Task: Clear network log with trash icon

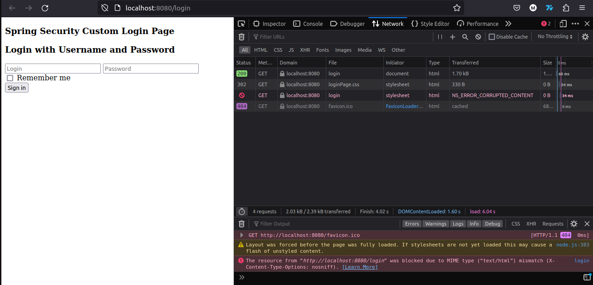Action: [x=241, y=37]
